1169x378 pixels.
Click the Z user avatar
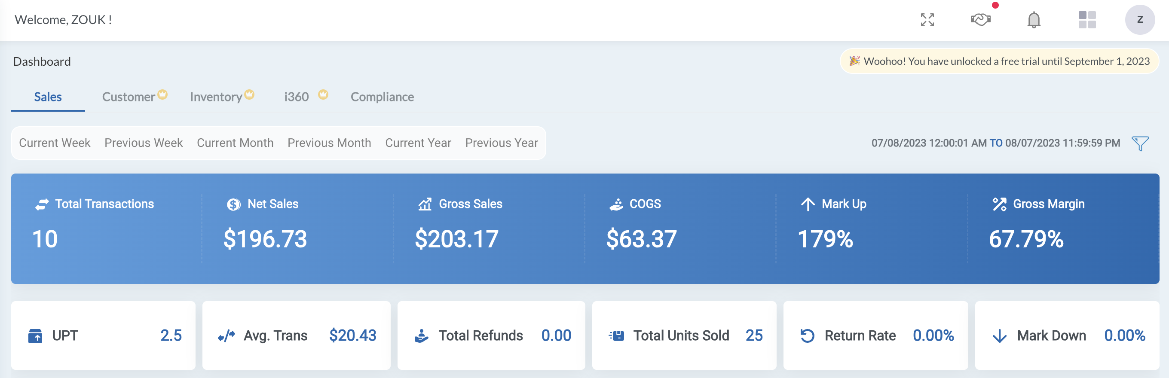point(1139,20)
